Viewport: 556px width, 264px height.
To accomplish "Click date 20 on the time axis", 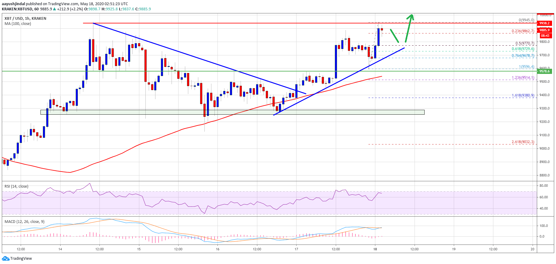I will [x=533, y=249].
